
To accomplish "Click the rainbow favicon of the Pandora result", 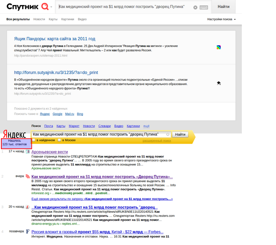I will 219,47.
